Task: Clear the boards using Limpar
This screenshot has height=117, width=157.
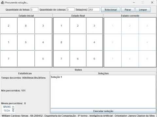Action: (143, 10)
